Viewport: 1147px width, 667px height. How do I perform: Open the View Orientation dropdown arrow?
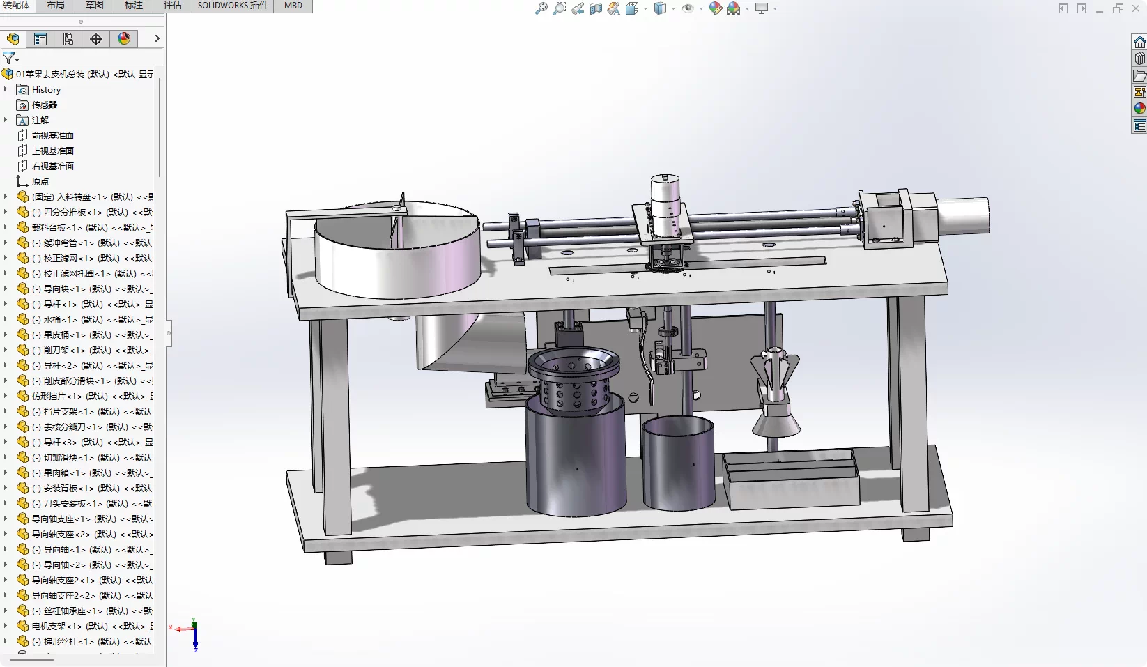[x=645, y=8]
